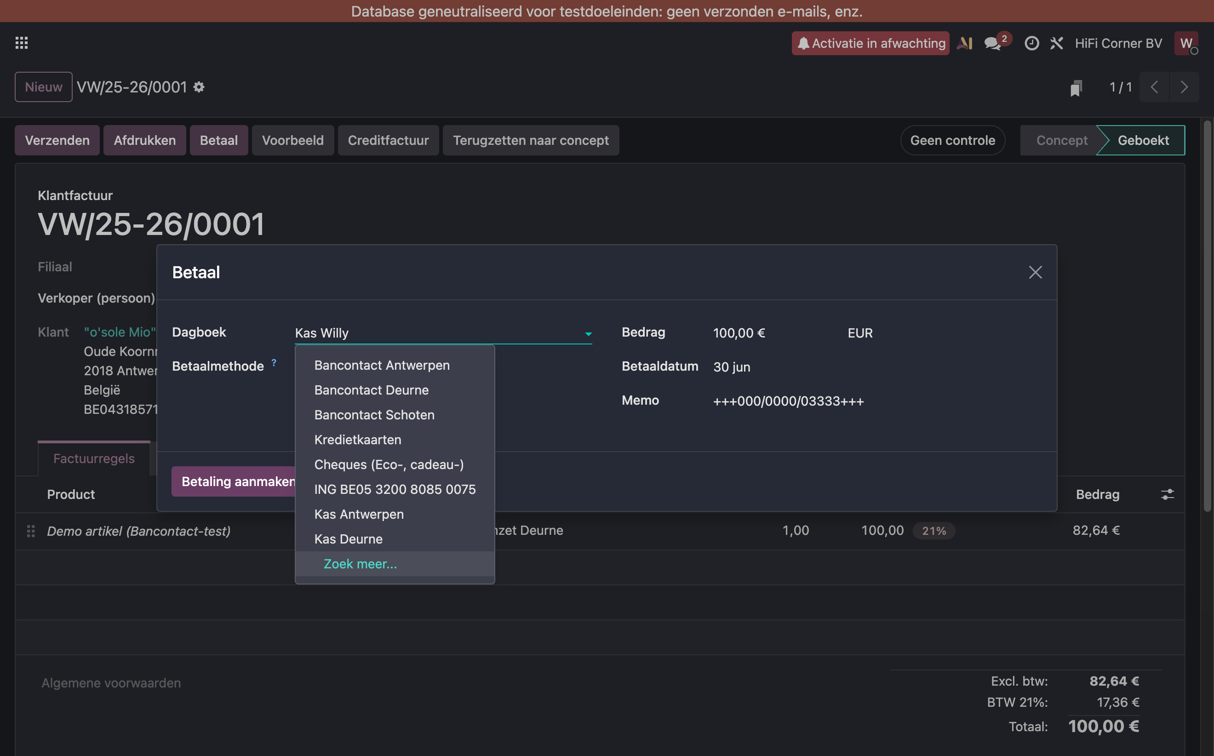The image size is (1214, 756).
Task: Go to next record arrow
Action: pyautogui.click(x=1184, y=87)
